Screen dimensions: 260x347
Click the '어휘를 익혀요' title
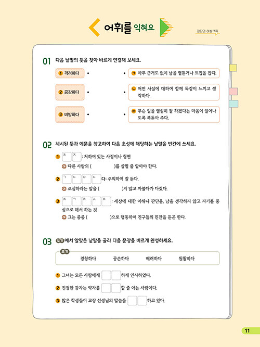pyautogui.click(x=129, y=28)
